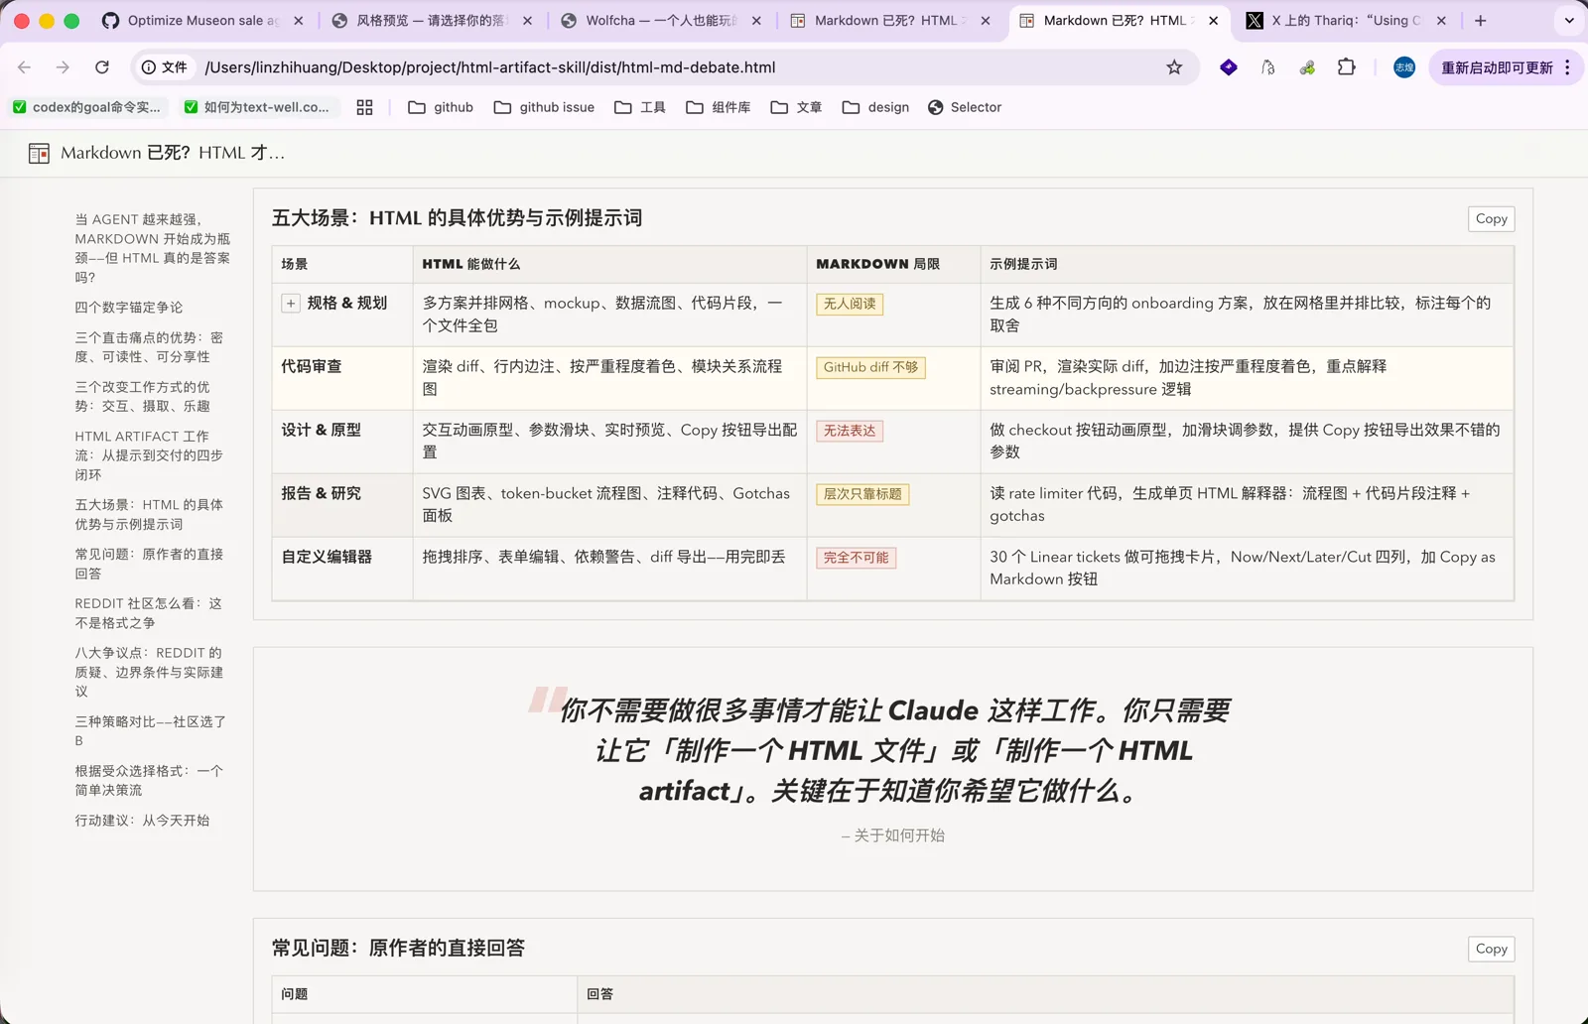
Task: Open the profile avatar menu
Action: [x=1404, y=67]
